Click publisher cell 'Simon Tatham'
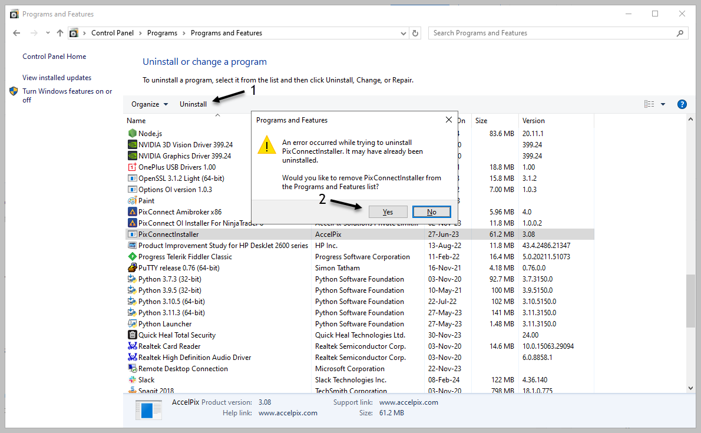The image size is (701, 433). [337, 267]
